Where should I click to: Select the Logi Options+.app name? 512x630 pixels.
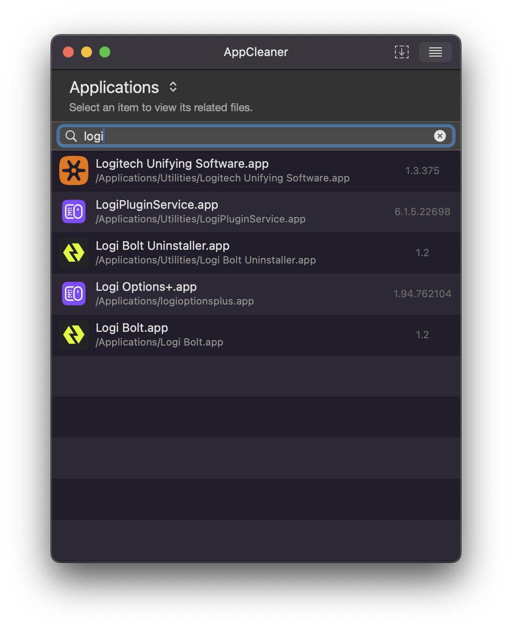(146, 287)
